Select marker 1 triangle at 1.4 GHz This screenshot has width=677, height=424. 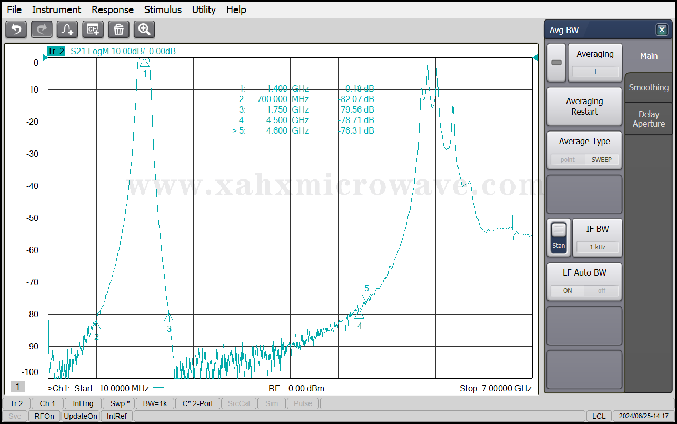pyautogui.click(x=144, y=63)
